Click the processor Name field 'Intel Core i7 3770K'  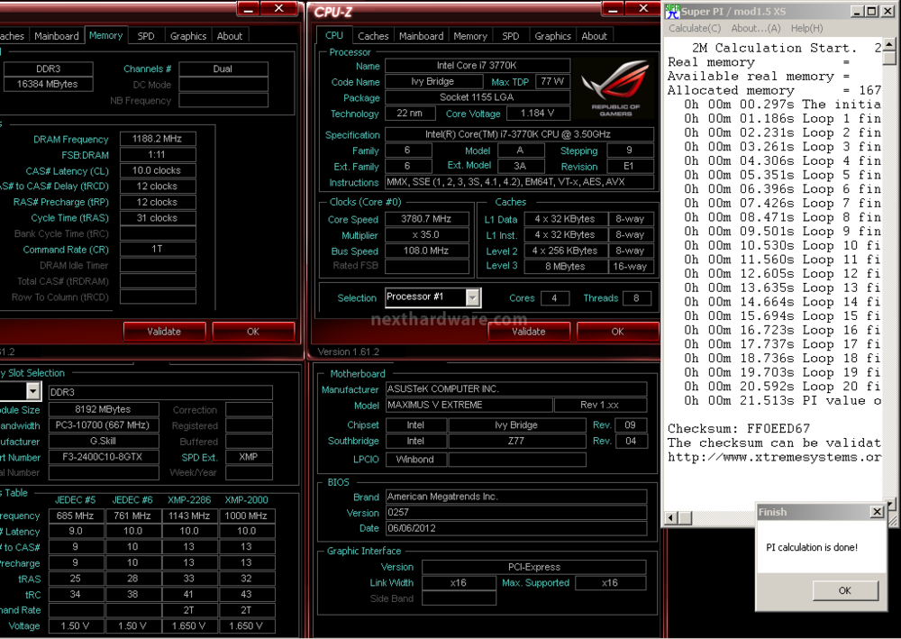pos(477,66)
